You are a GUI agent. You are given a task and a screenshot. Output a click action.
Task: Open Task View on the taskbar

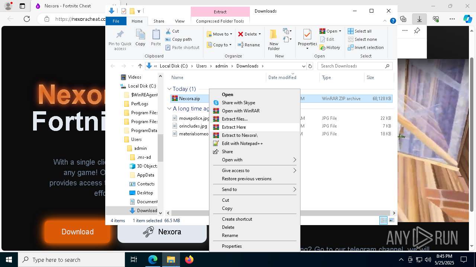click(x=134, y=260)
